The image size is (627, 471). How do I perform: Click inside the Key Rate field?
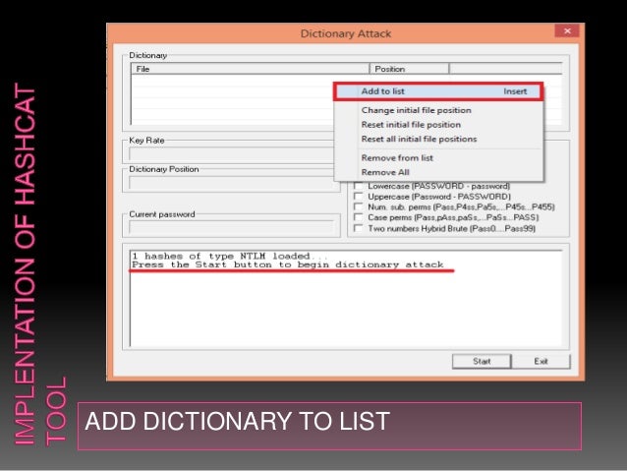[231, 153]
